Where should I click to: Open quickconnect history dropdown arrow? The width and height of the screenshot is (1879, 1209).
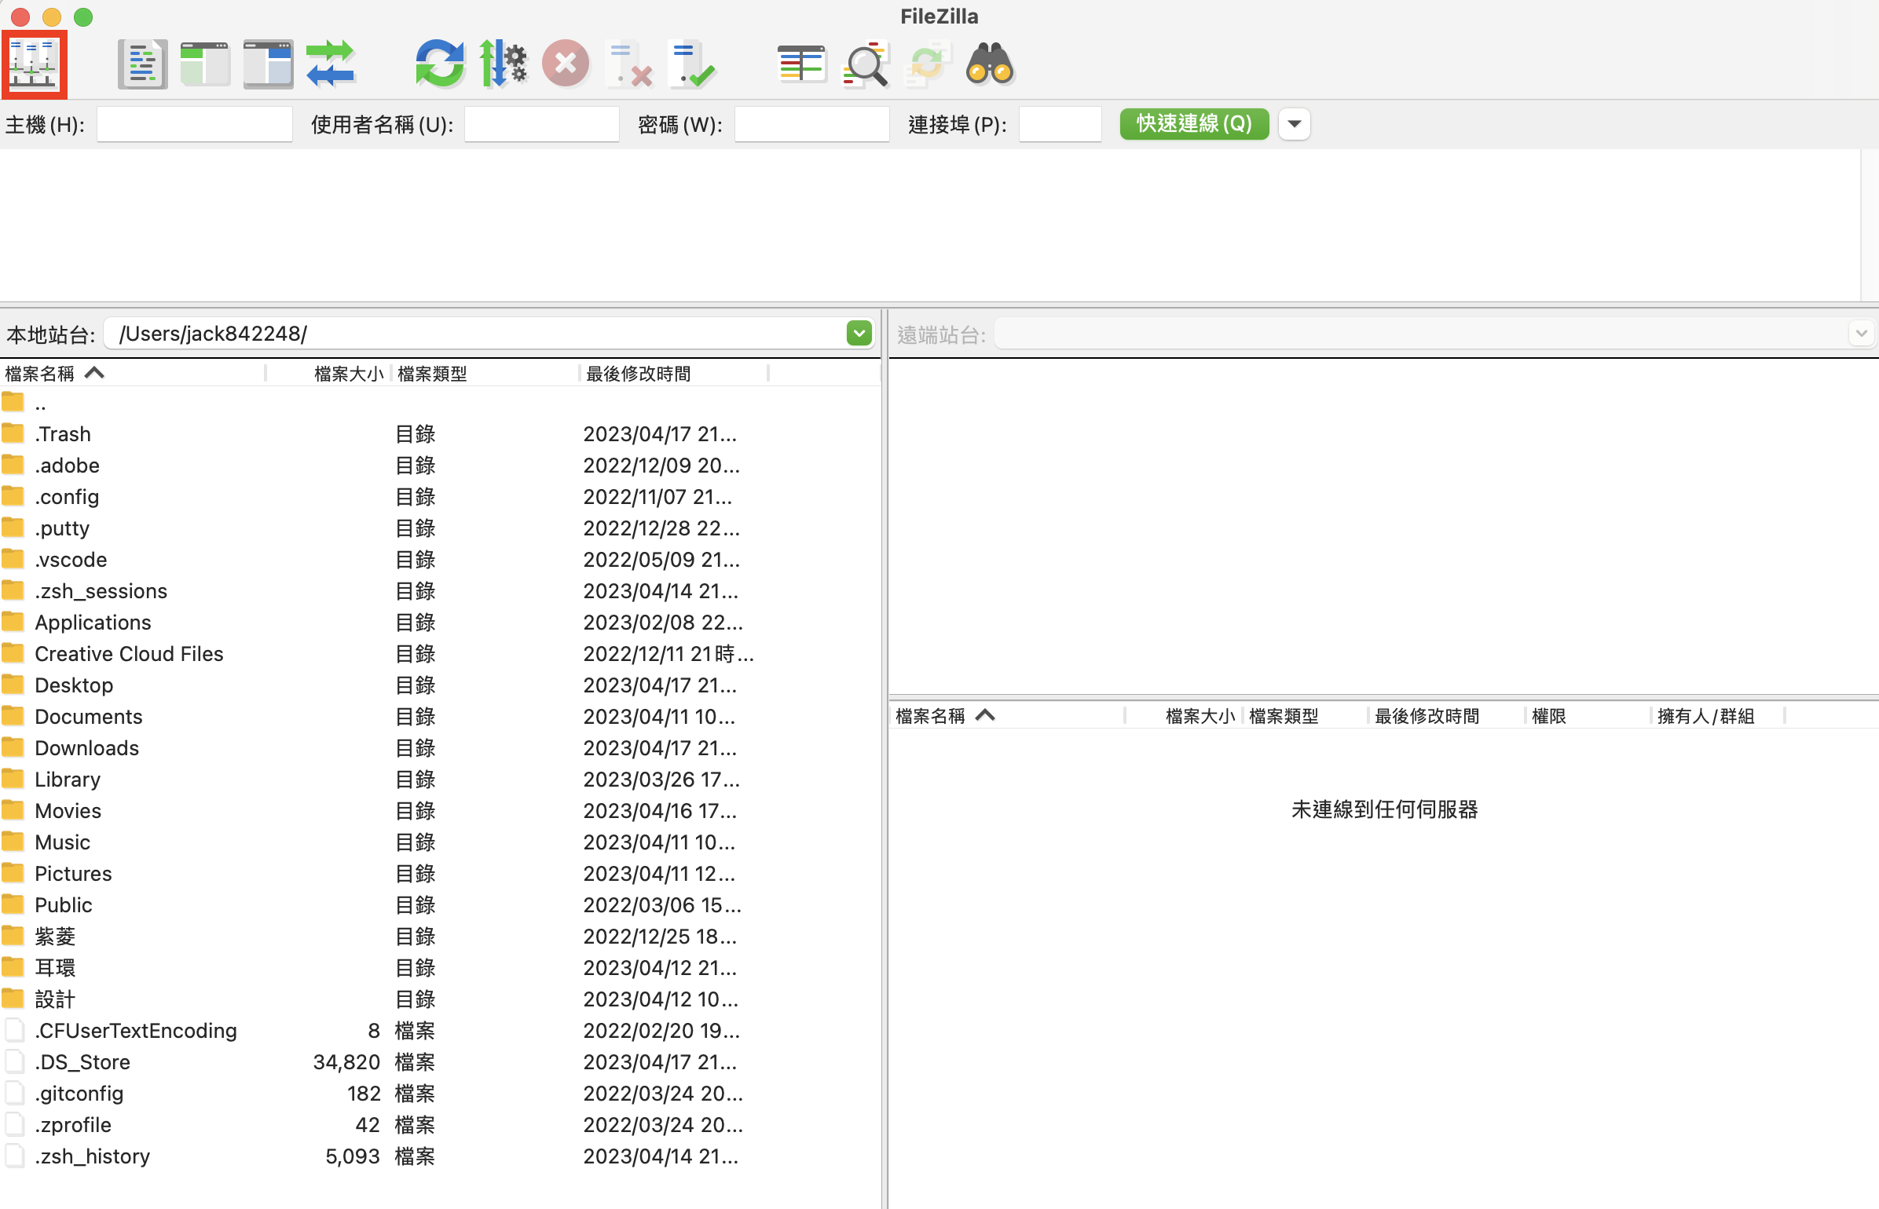pos(1295,124)
